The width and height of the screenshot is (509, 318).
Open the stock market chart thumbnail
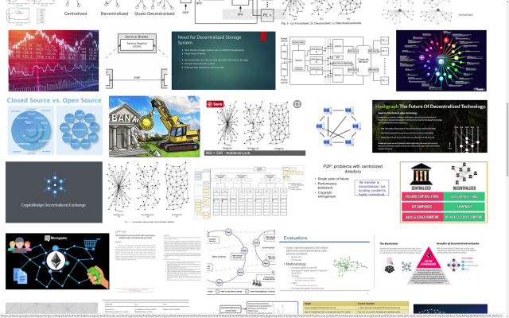(x=53, y=60)
